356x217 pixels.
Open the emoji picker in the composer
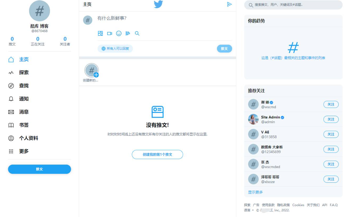[119, 33]
